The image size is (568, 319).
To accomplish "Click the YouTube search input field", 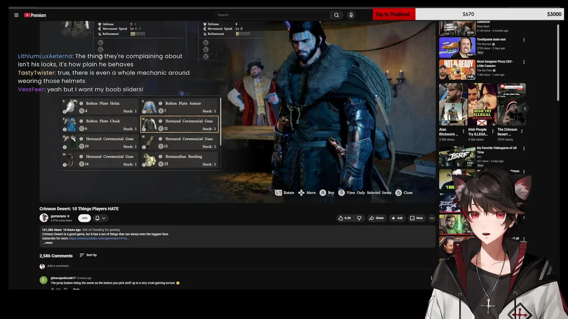I will (272, 15).
